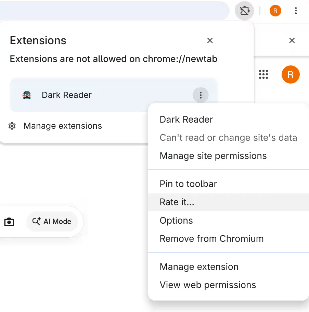309x312 pixels.
Task: Search by image with camera icon
Action: tap(9, 222)
